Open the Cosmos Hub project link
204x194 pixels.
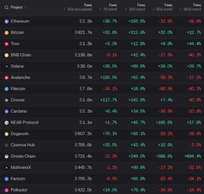pyautogui.click(x=23, y=145)
